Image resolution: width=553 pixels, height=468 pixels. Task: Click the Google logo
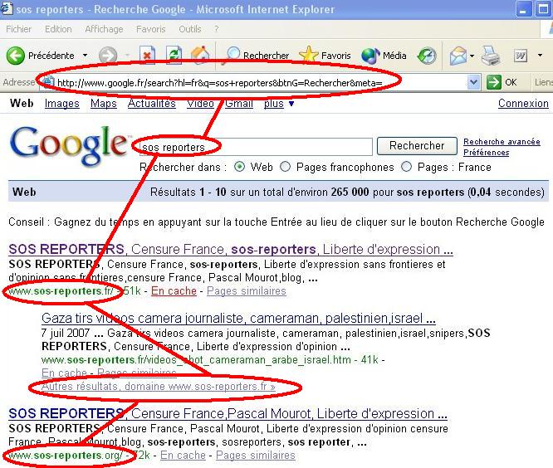[69, 145]
